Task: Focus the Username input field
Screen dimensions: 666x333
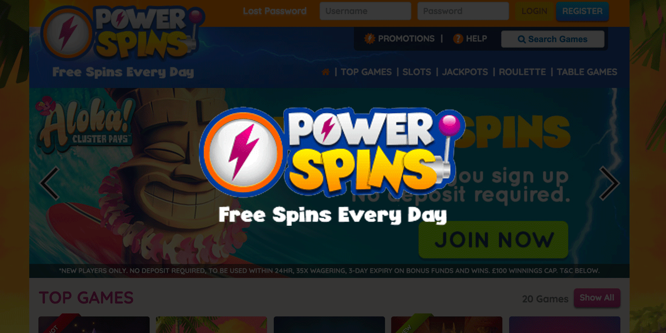Action: click(x=365, y=11)
